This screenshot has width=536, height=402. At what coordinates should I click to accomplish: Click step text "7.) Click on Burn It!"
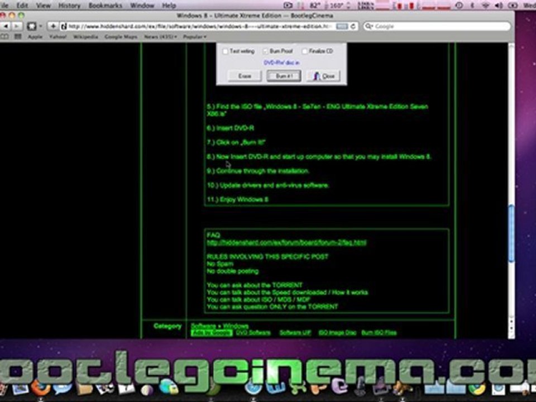(236, 142)
